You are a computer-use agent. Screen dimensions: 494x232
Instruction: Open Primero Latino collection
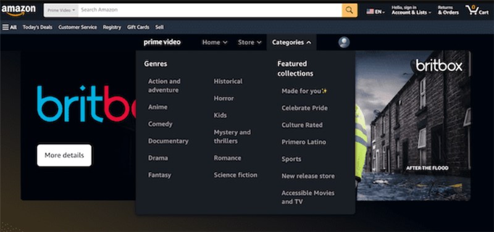coord(304,142)
